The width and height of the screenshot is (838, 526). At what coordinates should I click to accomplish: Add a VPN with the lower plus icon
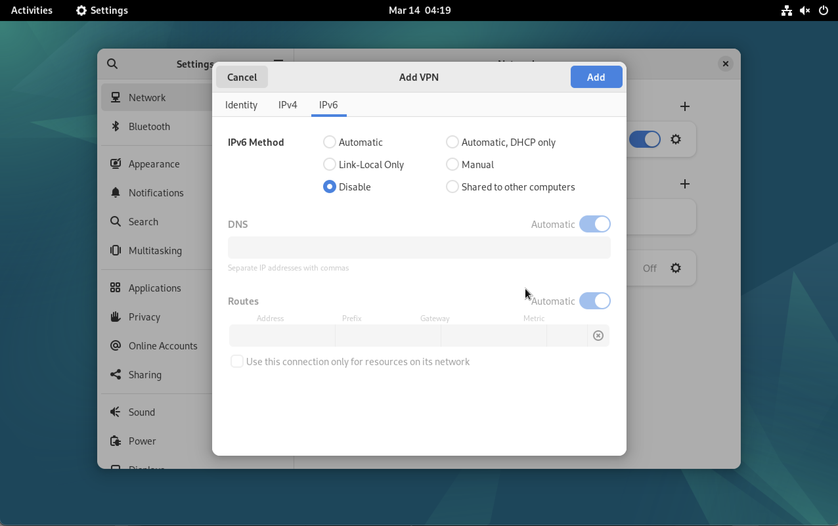coord(685,184)
